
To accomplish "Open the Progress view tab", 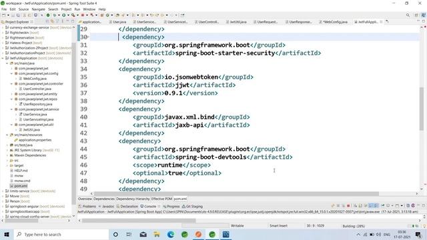I will tap(171, 206).
